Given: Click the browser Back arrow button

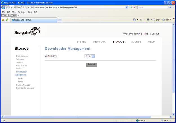Looking at the screenshot, I should coord(3,7).
